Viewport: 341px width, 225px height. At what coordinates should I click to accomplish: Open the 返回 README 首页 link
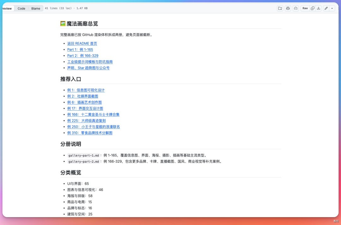pos(82,43)
